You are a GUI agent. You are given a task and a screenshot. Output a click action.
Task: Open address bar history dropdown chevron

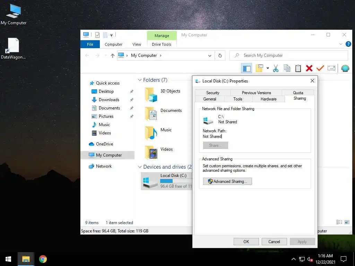[x=210, y=56]
